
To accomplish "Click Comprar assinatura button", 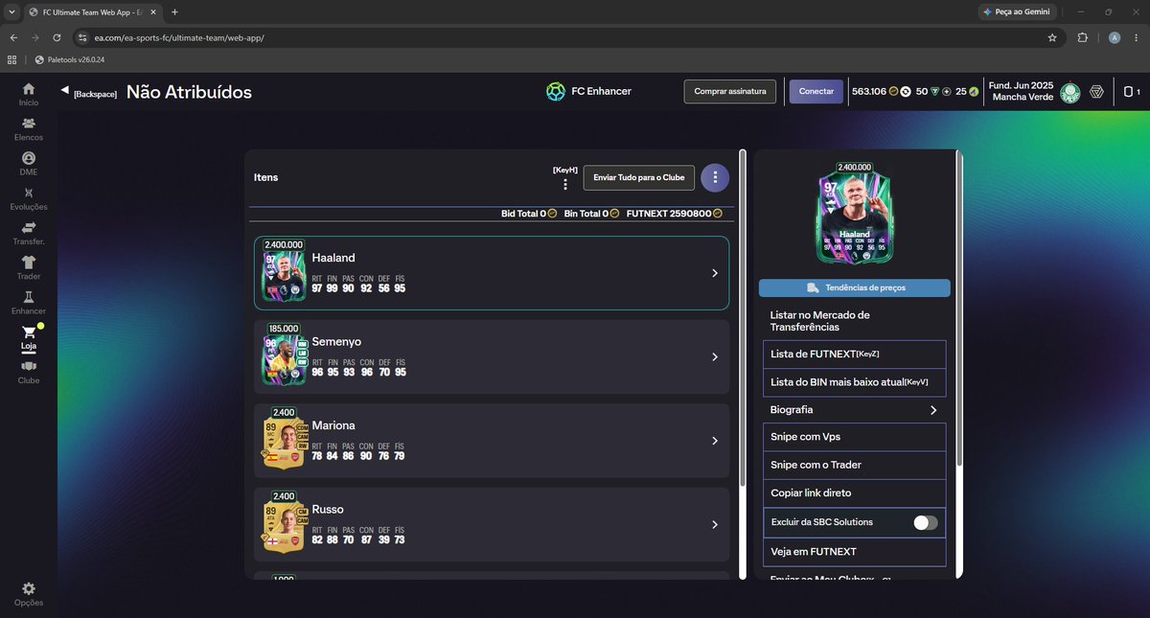I will (730, 92).
